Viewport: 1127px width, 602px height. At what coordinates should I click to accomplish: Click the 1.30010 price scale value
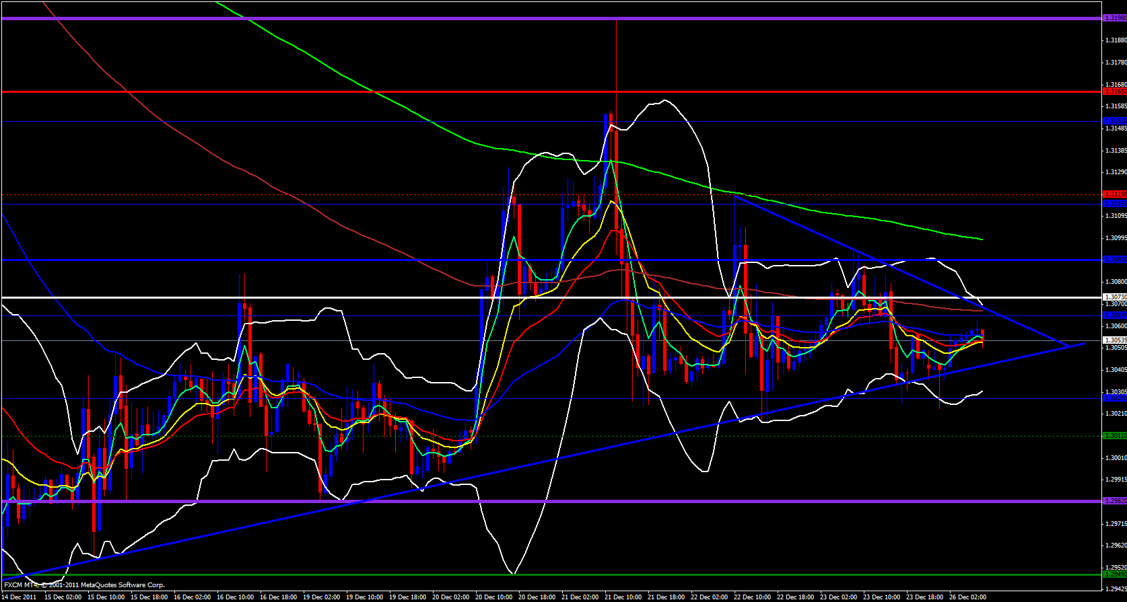click(x=1116, y=458)
